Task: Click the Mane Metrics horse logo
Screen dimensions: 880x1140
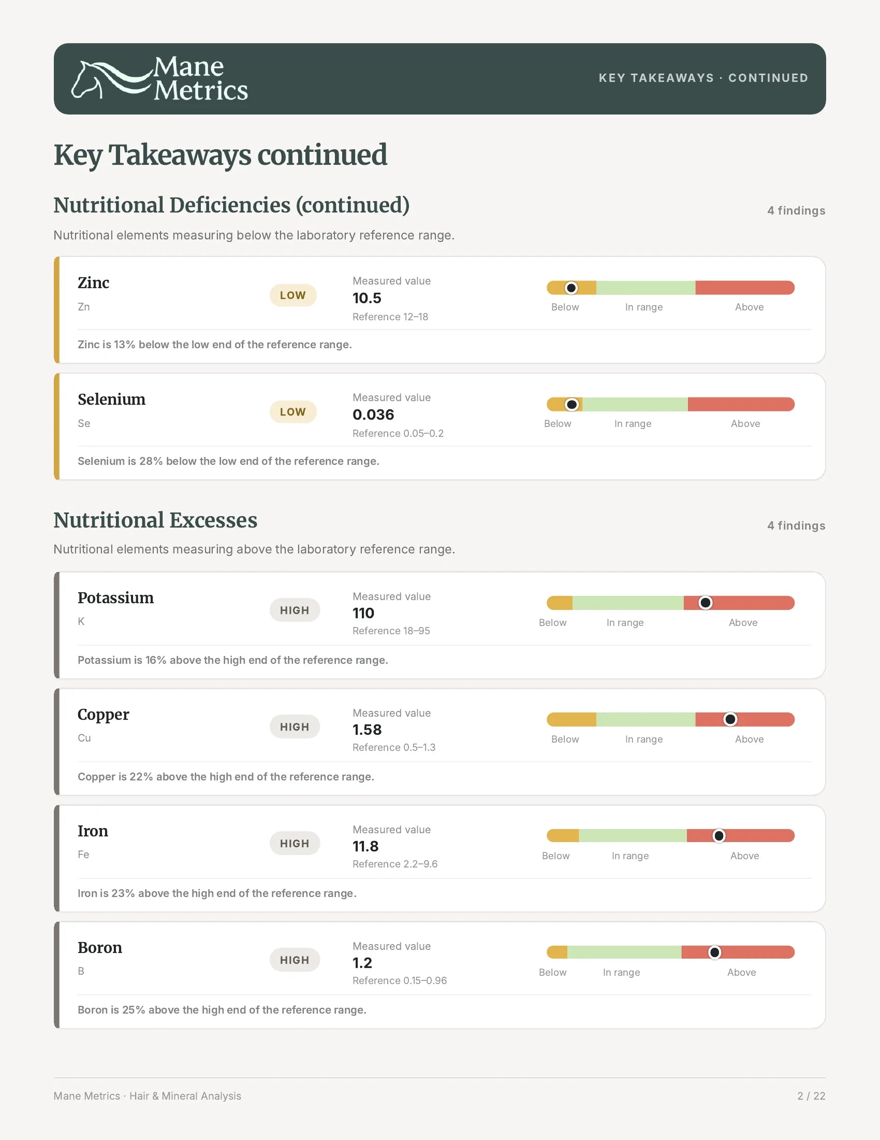Action: click(x=159, y=79)
